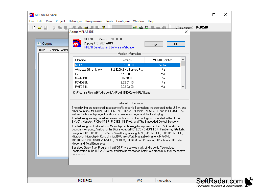The width and height of the screenshot is (259, 194).
Task: Click the Open Project green folder icon
Action: click(x=141, y=27)
